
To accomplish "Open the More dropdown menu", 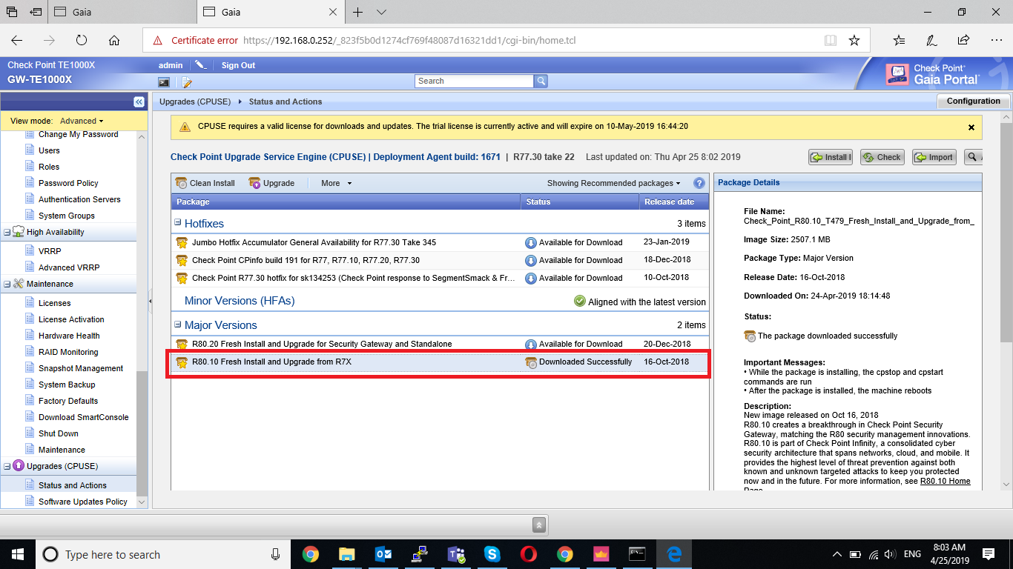I will pos(336,183).
